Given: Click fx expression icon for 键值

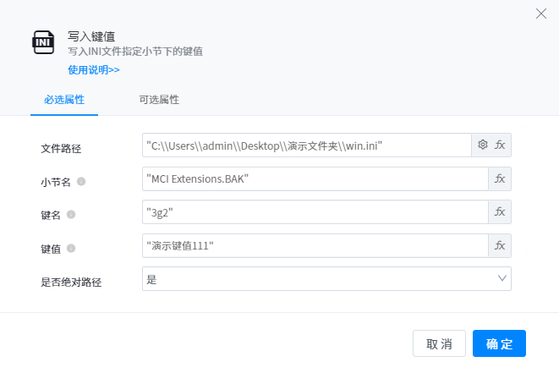Looking at the screenshot, I should tap(500, 245).
